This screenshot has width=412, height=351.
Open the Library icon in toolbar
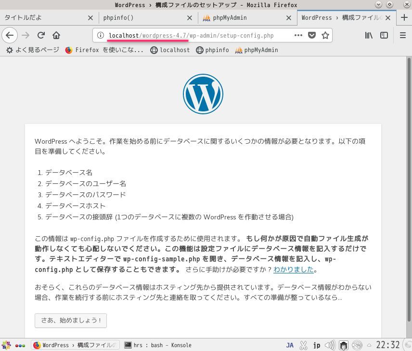coord(369,35)
